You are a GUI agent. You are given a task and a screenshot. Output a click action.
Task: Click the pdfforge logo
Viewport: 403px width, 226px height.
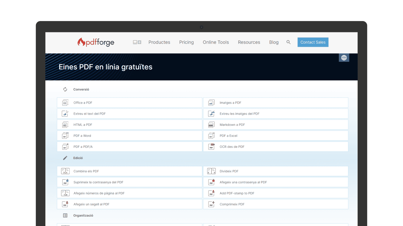(96, 42)
